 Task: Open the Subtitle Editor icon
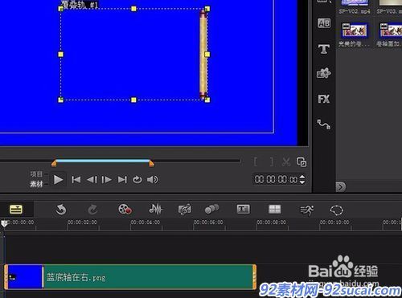[244, 209]
